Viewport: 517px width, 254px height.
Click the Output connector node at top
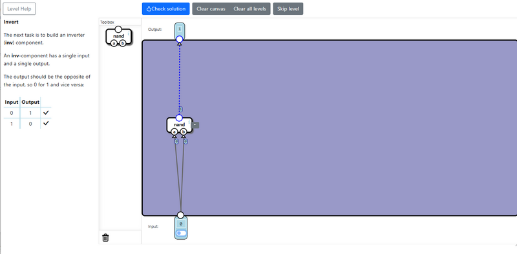[x=180, y=39]
